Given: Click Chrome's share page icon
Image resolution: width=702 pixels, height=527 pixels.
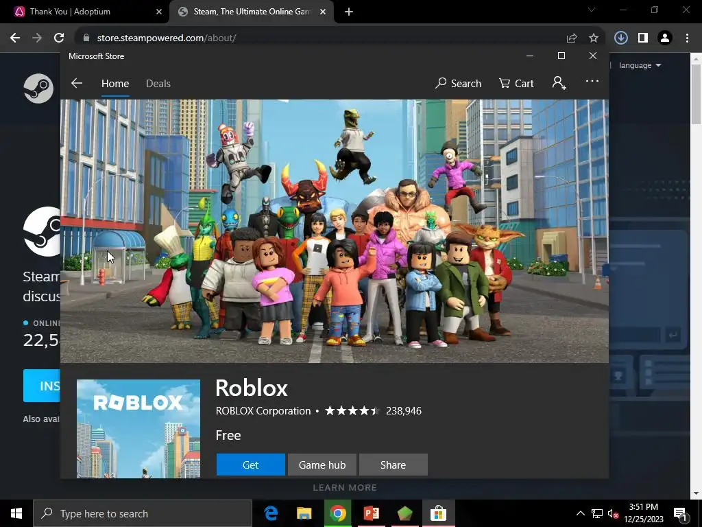Looking at the screenshot, I should pos(572,38).
